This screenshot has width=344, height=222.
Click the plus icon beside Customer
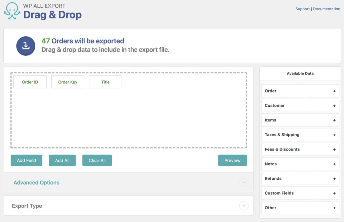coord(334,105)
